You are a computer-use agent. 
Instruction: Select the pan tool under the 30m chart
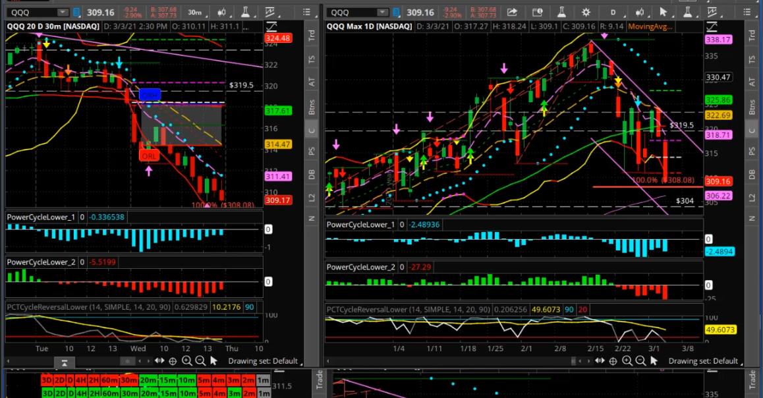(159, 361)
